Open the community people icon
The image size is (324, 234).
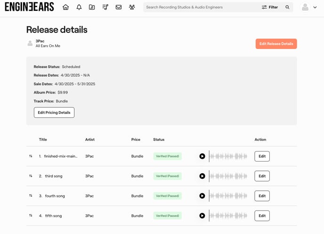(x=132, y=8)
